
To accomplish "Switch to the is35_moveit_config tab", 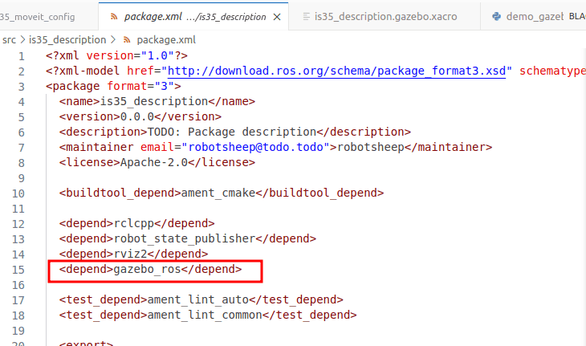I will (38, 17).
